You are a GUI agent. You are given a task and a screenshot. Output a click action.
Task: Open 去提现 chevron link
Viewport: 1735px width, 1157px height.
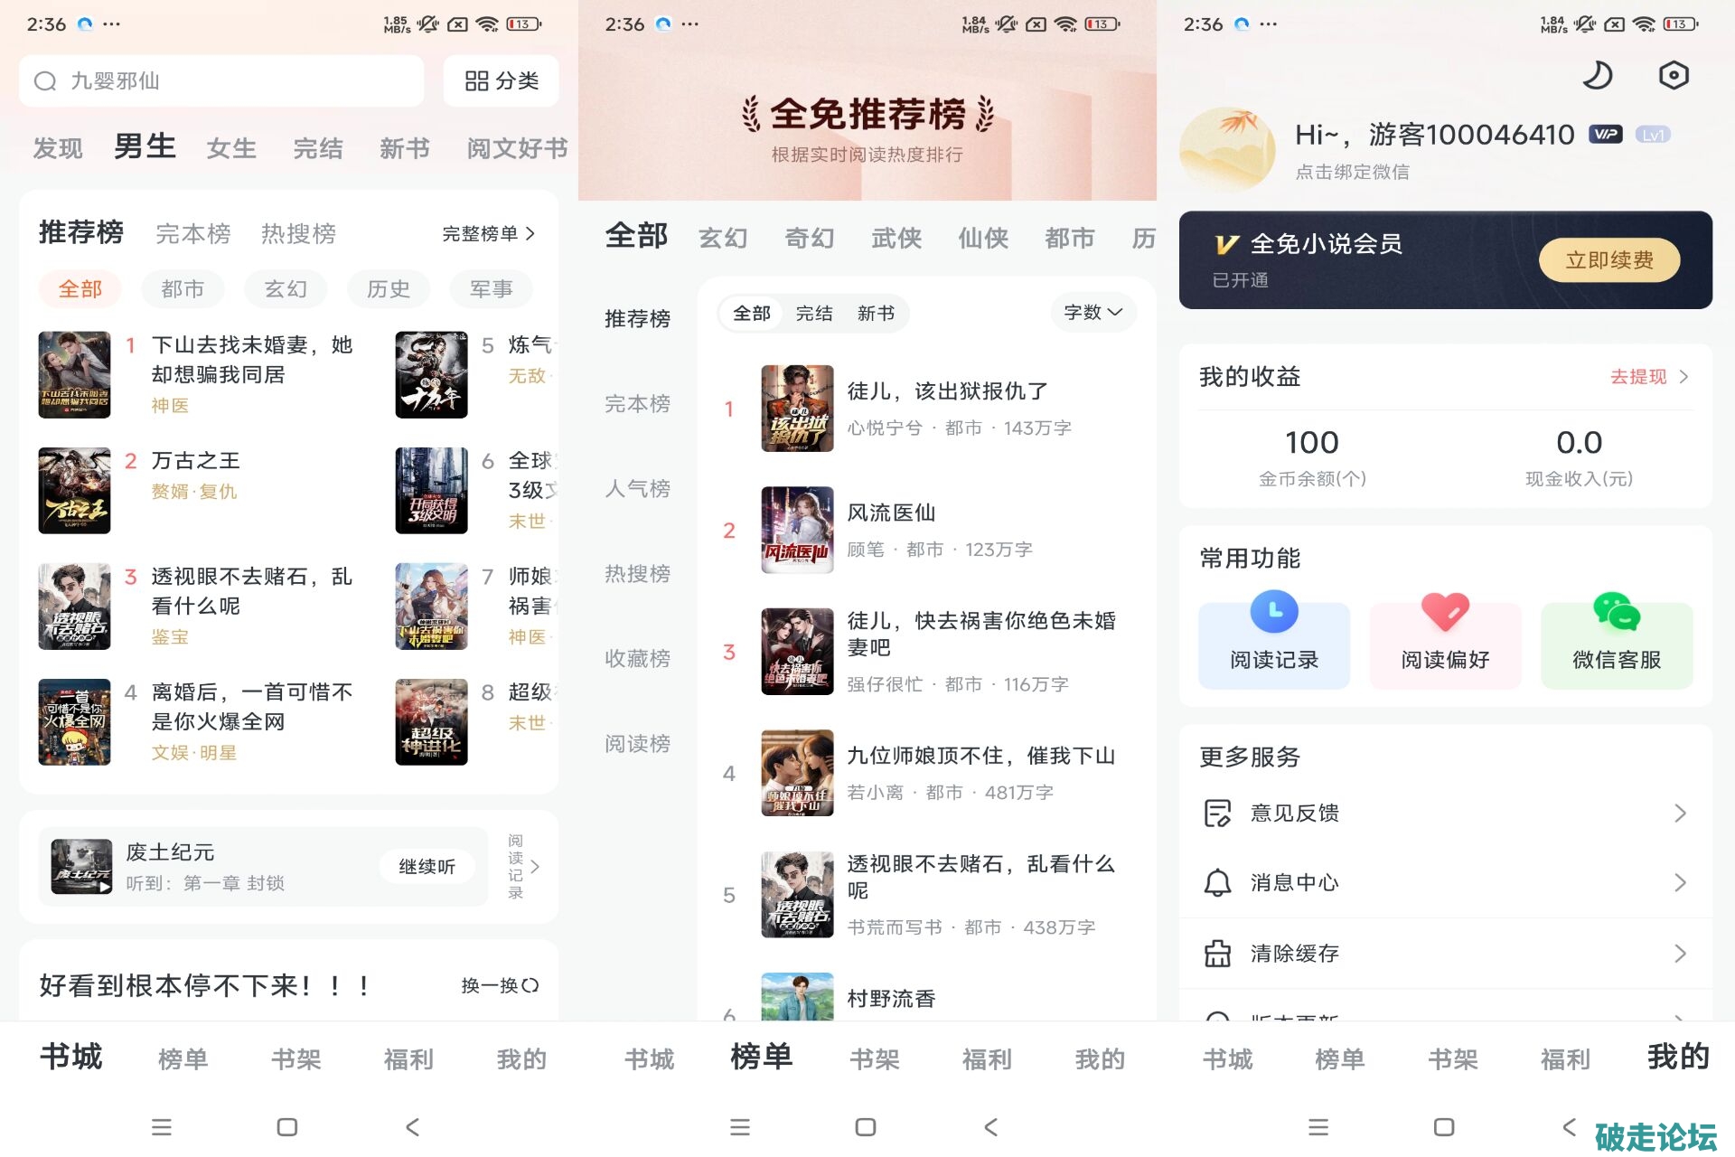[x=1649, y=377]
